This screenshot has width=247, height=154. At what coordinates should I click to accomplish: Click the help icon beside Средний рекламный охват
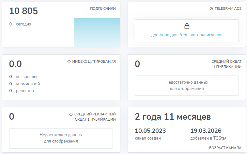pos(71,114)
